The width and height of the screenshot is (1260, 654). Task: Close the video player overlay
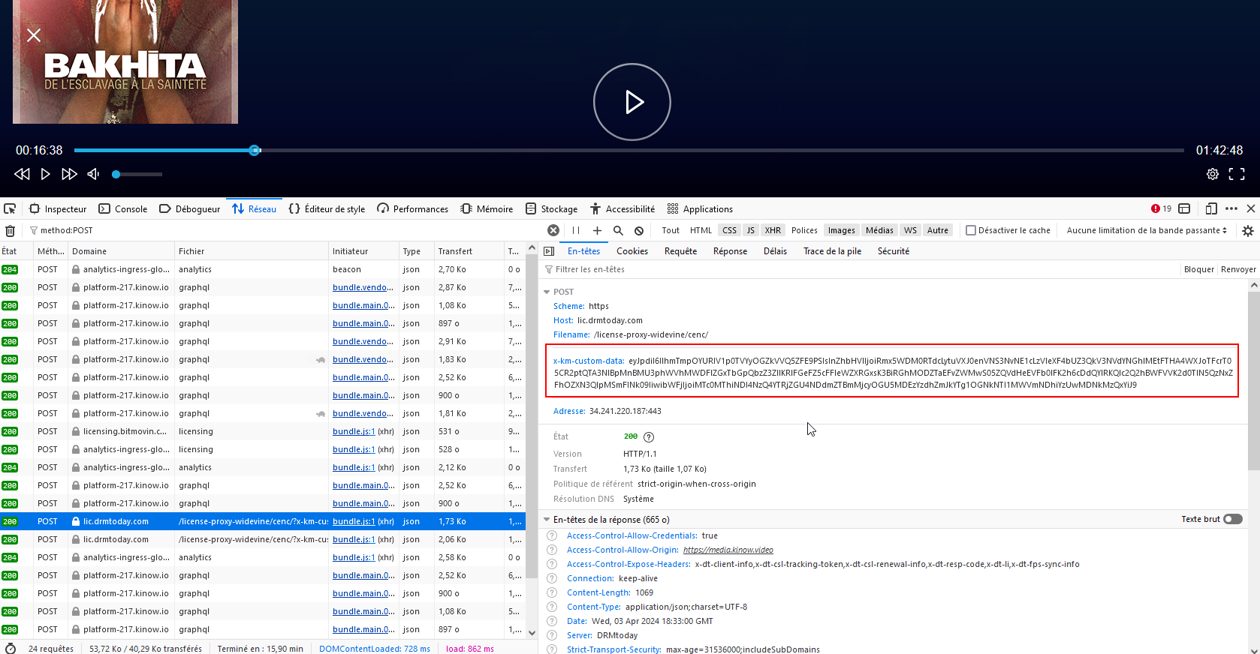point(34,35)
